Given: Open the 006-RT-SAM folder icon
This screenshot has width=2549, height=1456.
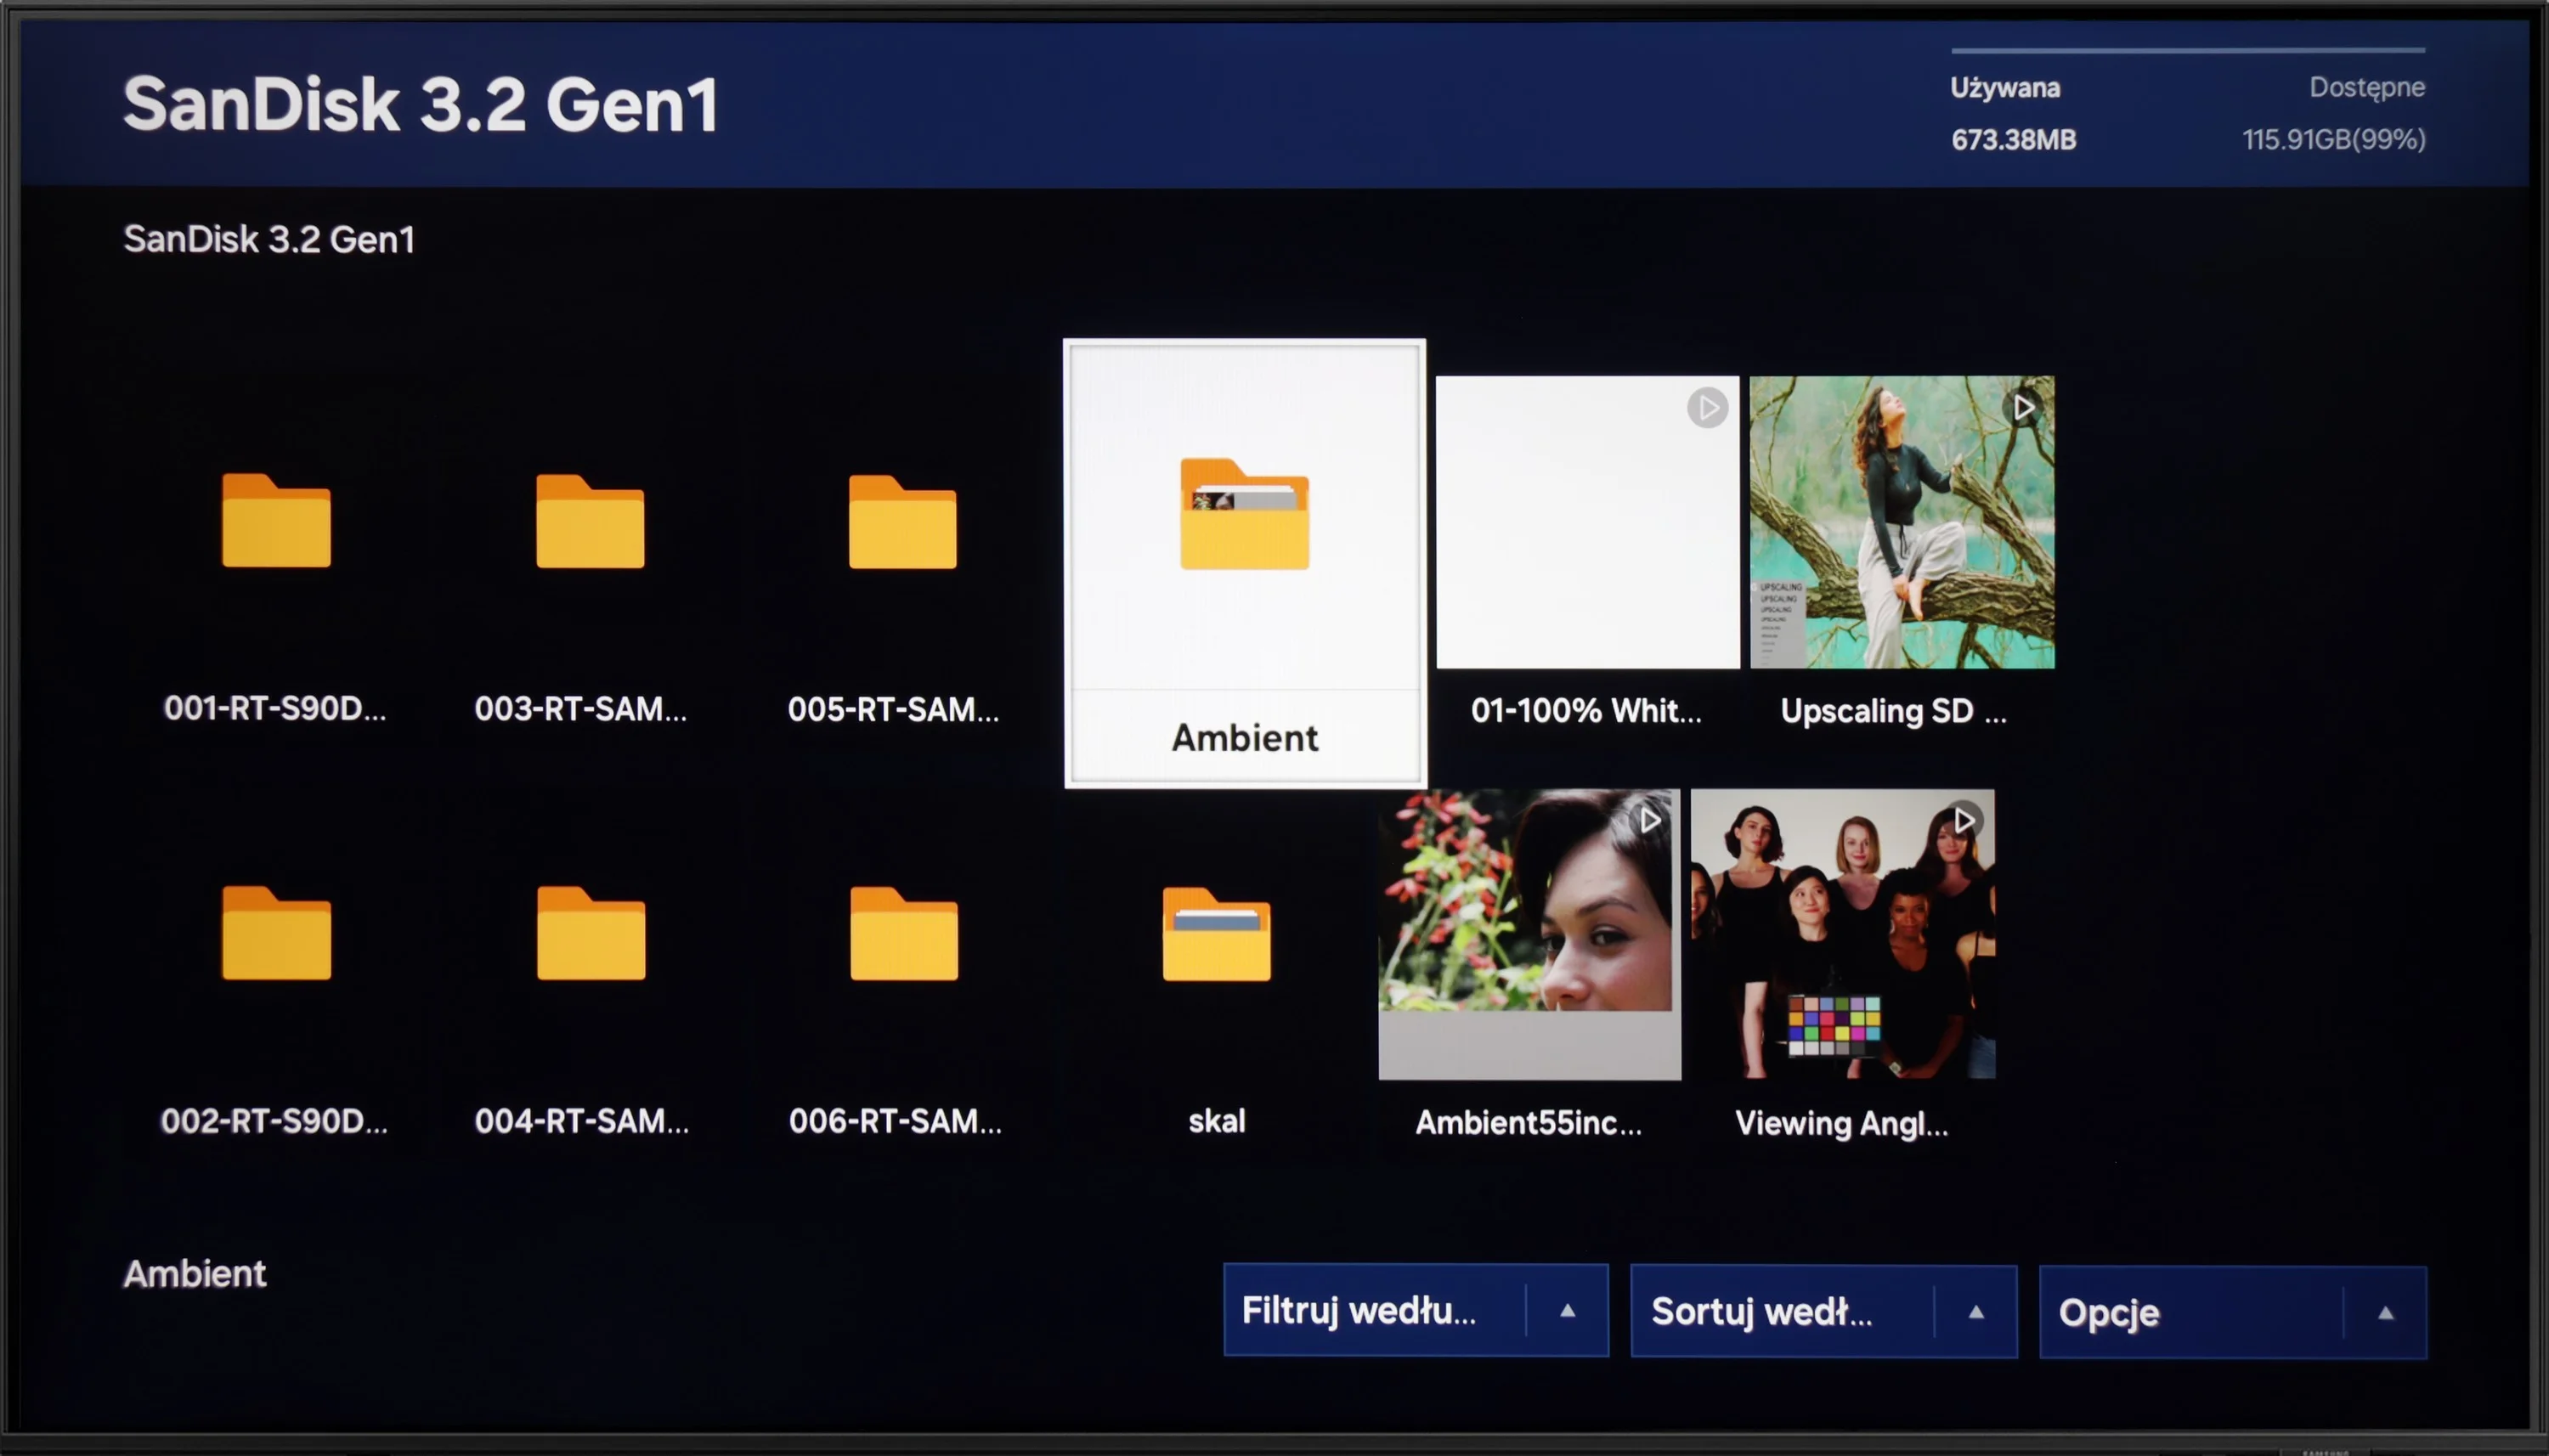Looking at the screenshot, I should pyautogui.click(x=904, y=933).
